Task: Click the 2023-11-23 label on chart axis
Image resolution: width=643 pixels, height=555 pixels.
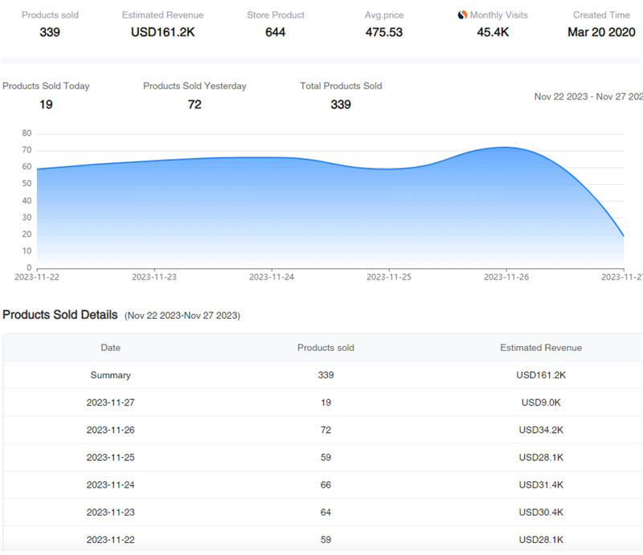Action: tap(154, 276)
